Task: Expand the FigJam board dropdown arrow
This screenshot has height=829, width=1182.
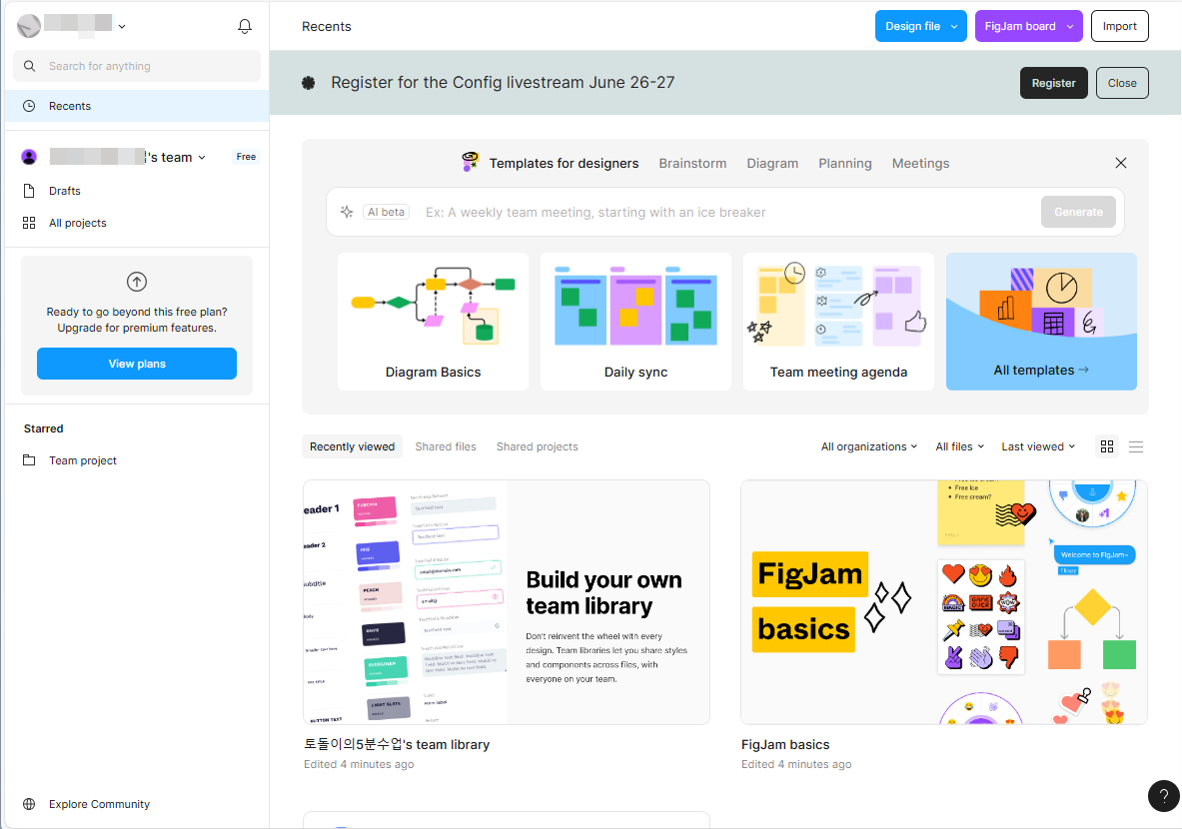Action: tap(1070, 26)
